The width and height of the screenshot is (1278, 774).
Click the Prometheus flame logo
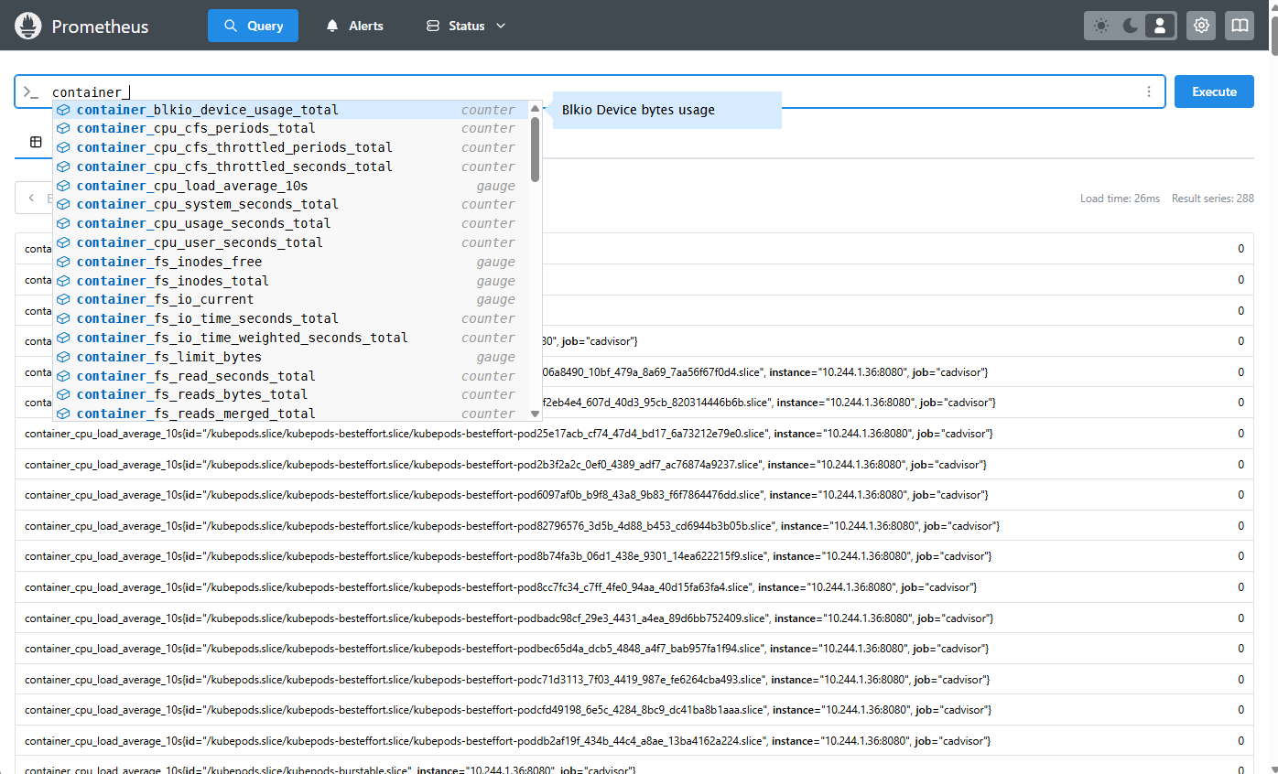point(27,26)
